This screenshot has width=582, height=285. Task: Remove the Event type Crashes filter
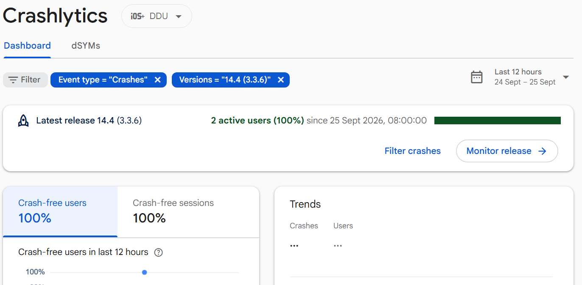pos(157,80)
